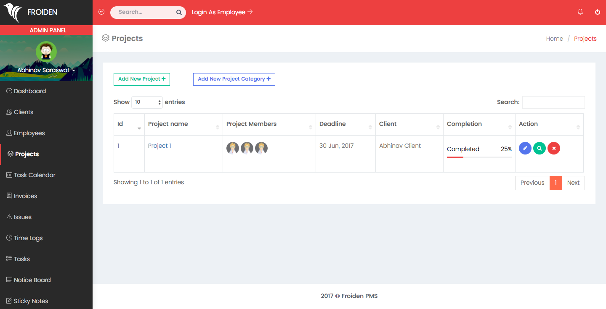The height and width of the screenshot is (309, 606).
Task: Go to Invoices in sidebar
Action: (x=25, y=196)
